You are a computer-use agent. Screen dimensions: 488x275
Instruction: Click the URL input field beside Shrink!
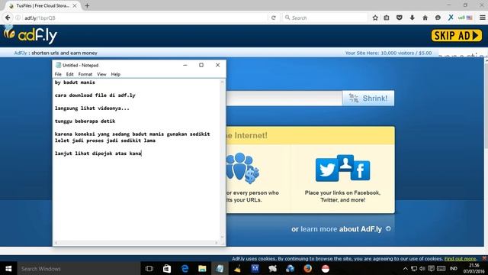284,99
